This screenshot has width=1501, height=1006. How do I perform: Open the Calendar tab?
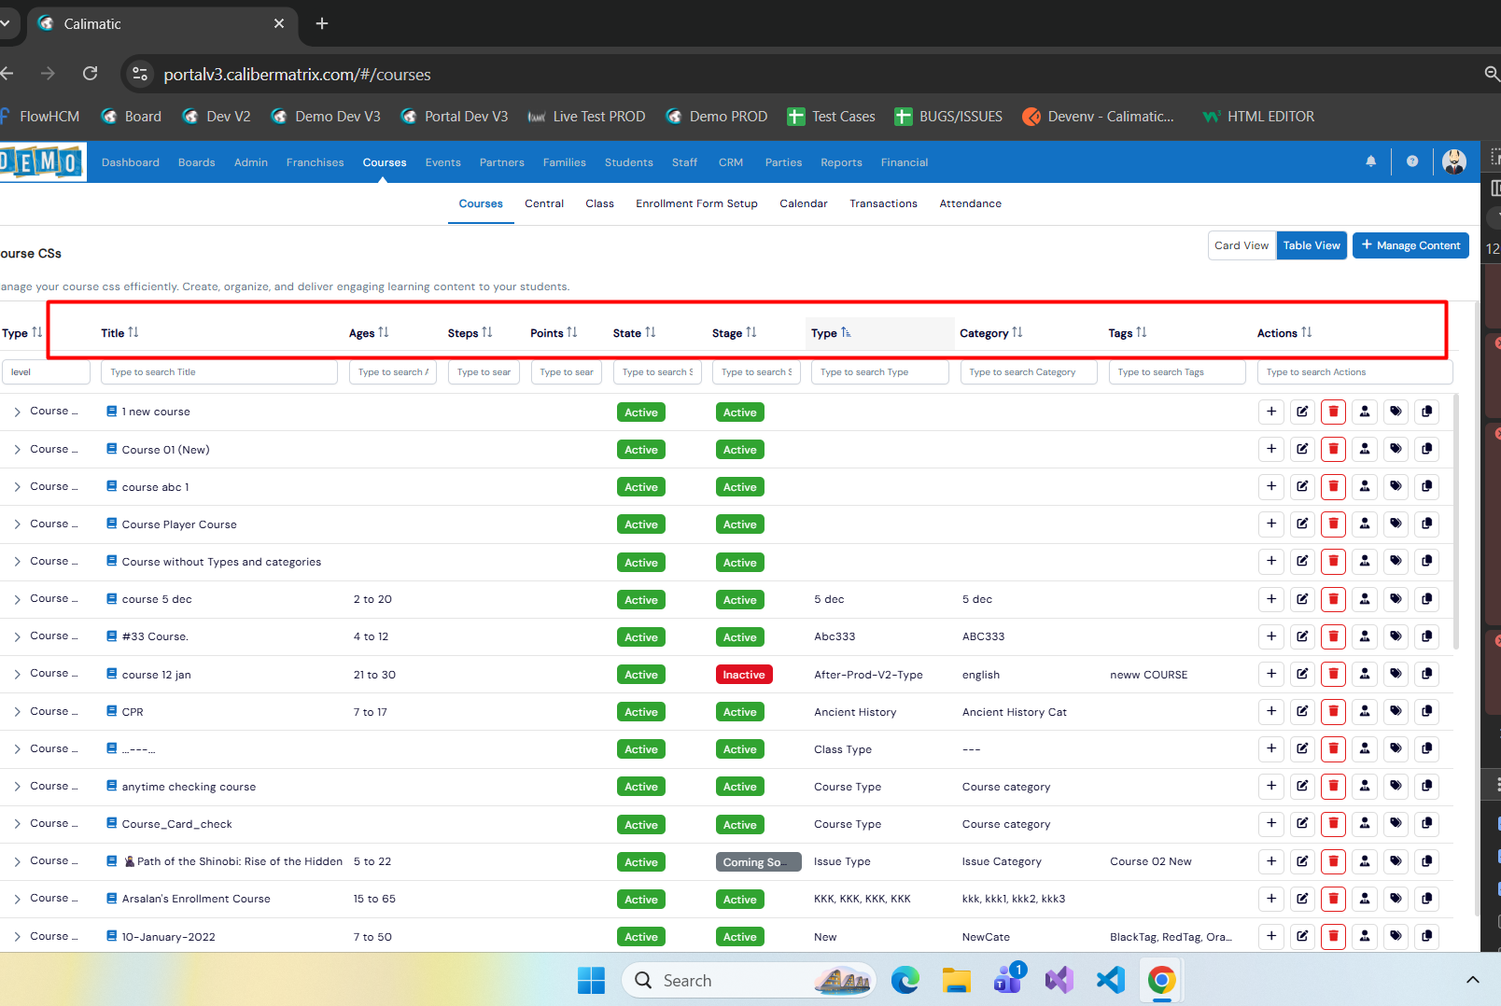[x=803, y=203]
